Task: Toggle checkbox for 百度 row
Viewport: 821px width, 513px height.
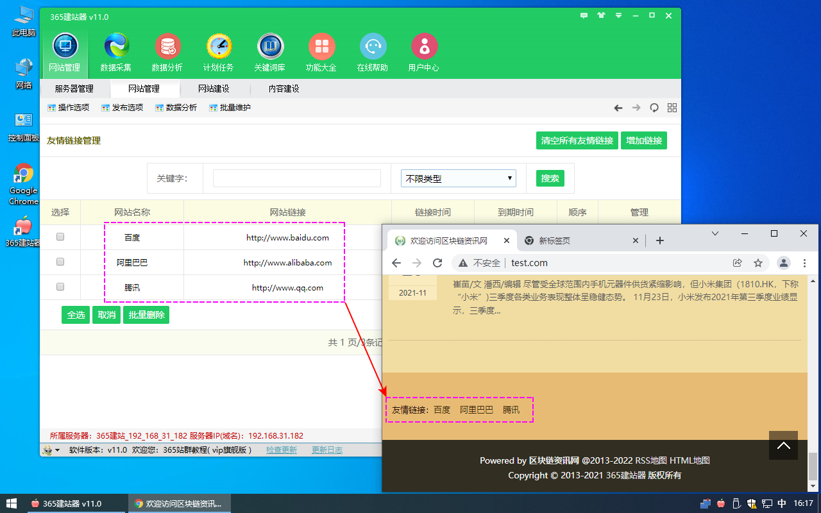Action: point(60,237)
